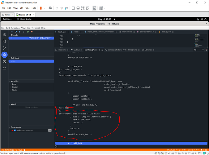Open VMware Tabs menu

point(27,8)
